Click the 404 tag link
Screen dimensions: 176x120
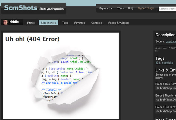click(158, 63)
